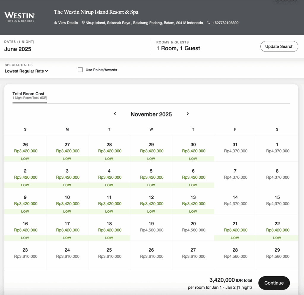Click the Westin Hotels & Resorts logo
The width and height of the screenshot is (304, 295).
[x=20, y=17]
